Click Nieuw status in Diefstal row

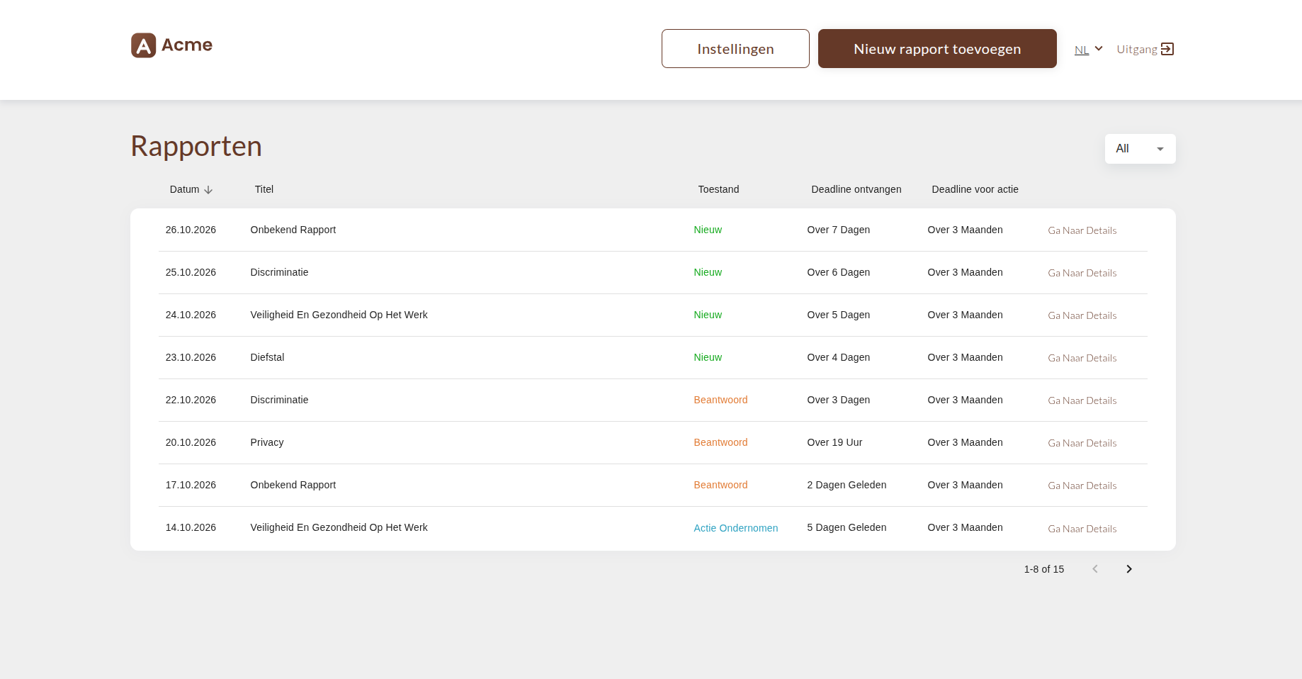click(x=708, y=357)
